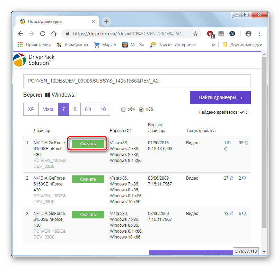Viewport: 280px width, 268px height.
Task: Select Windows 8.1 version tab
Action: click(88, 109)
